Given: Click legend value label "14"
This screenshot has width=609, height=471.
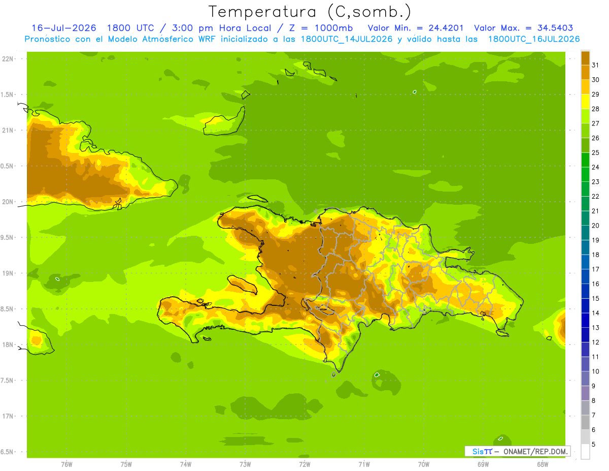Looking at the screenshot, I should pos(596,313).
